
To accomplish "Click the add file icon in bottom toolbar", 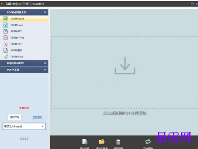I will click(x=85, y=141).
